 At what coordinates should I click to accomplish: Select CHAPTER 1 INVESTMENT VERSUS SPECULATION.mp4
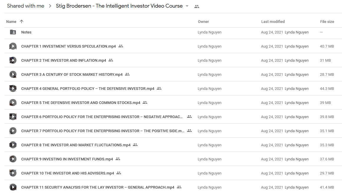[68, 46]
